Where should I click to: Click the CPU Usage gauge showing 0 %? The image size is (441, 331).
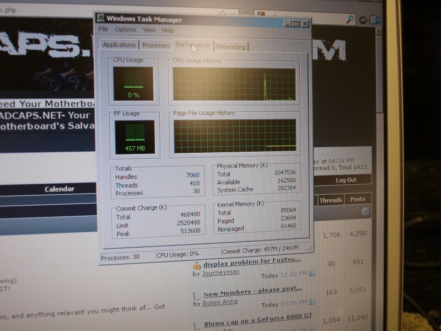tap(133, 84)
